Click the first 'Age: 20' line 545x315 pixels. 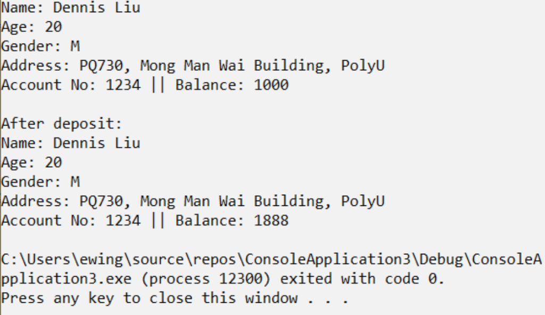click(x=31, y=27)
